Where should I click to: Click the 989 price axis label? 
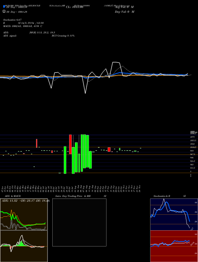coord(192,151)
